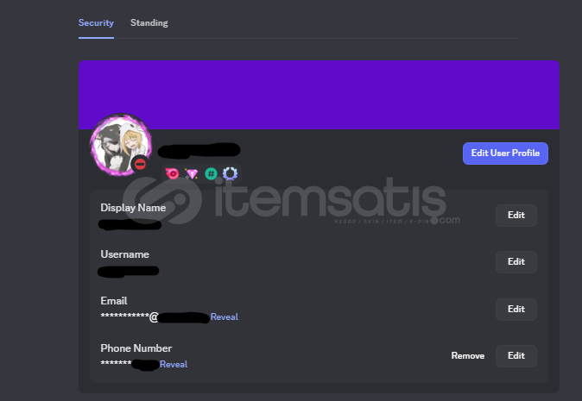Viewport: 582px width, 401px height.
Task: Open the profile avatar image
Action: coord(121,145)
